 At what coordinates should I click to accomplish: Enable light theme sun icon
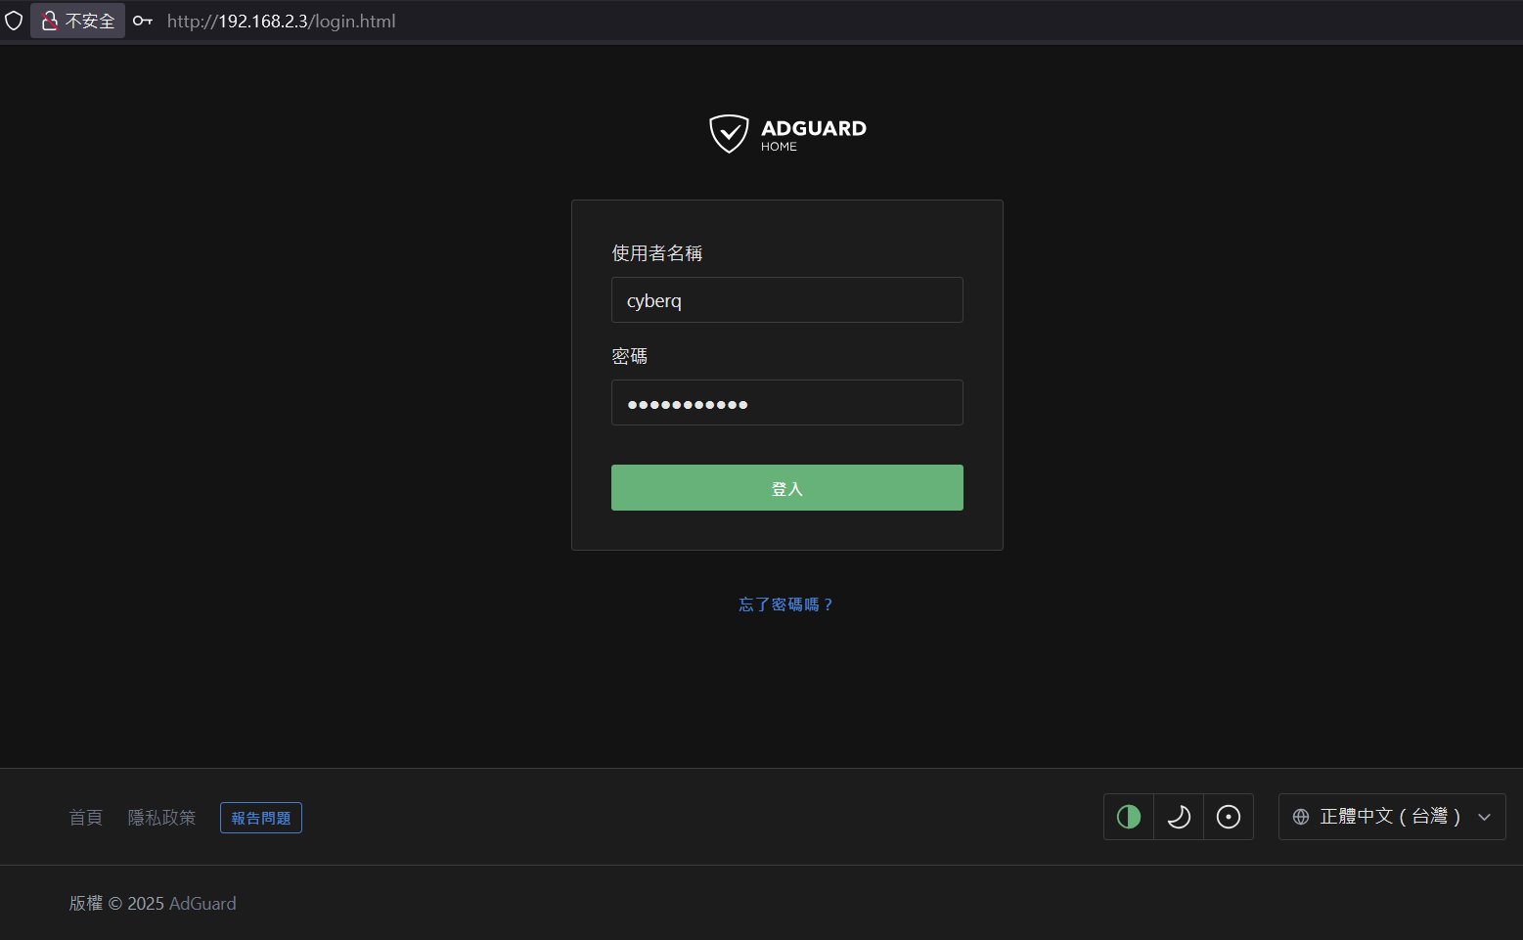coord(1229,817)
